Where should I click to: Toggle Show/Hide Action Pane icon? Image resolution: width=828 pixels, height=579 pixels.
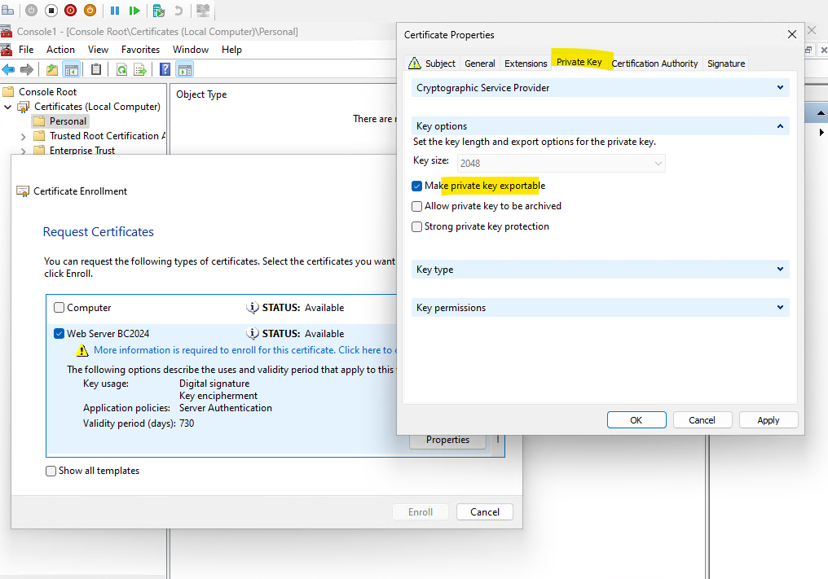click(185, 69)
